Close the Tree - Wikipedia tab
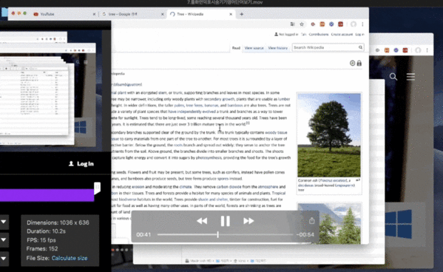This screenshot has height=272, width=443. coord(231,14)
